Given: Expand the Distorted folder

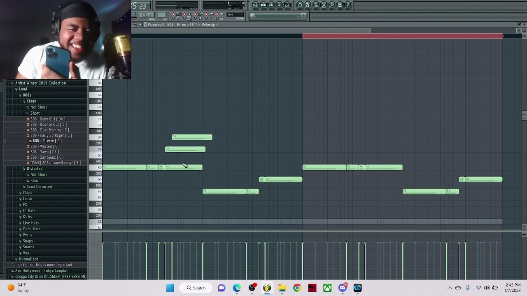Looking at the screenshot, I should pyautogui.click(x=35, y=169).
